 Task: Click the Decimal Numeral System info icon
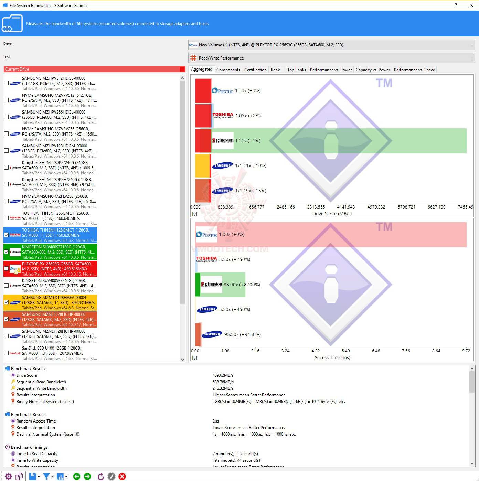tap(13, 434)
